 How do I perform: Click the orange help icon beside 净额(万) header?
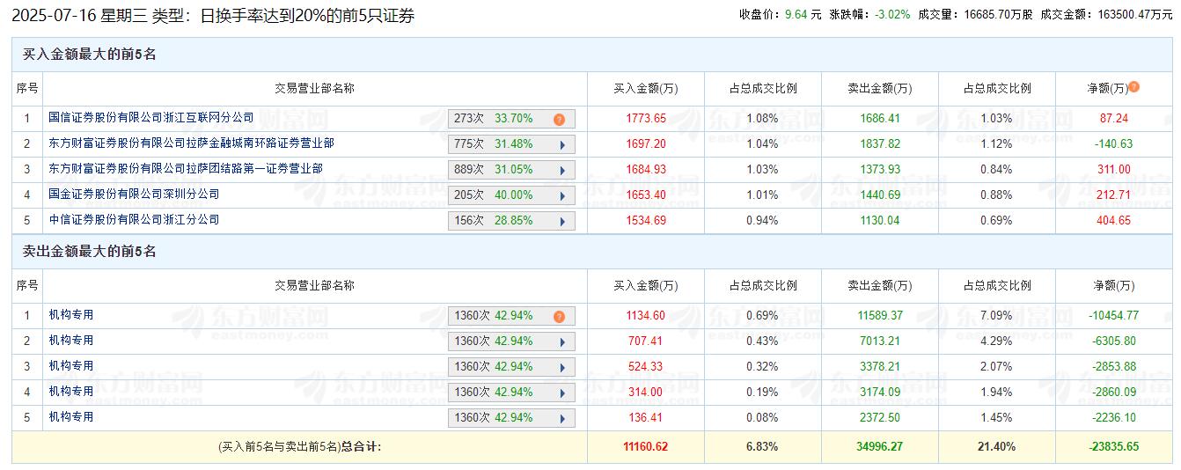click(x=1133, y=87)
